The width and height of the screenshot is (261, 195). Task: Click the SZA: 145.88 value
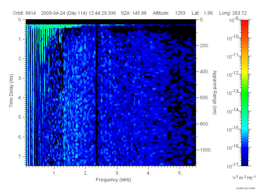[134, 13]
